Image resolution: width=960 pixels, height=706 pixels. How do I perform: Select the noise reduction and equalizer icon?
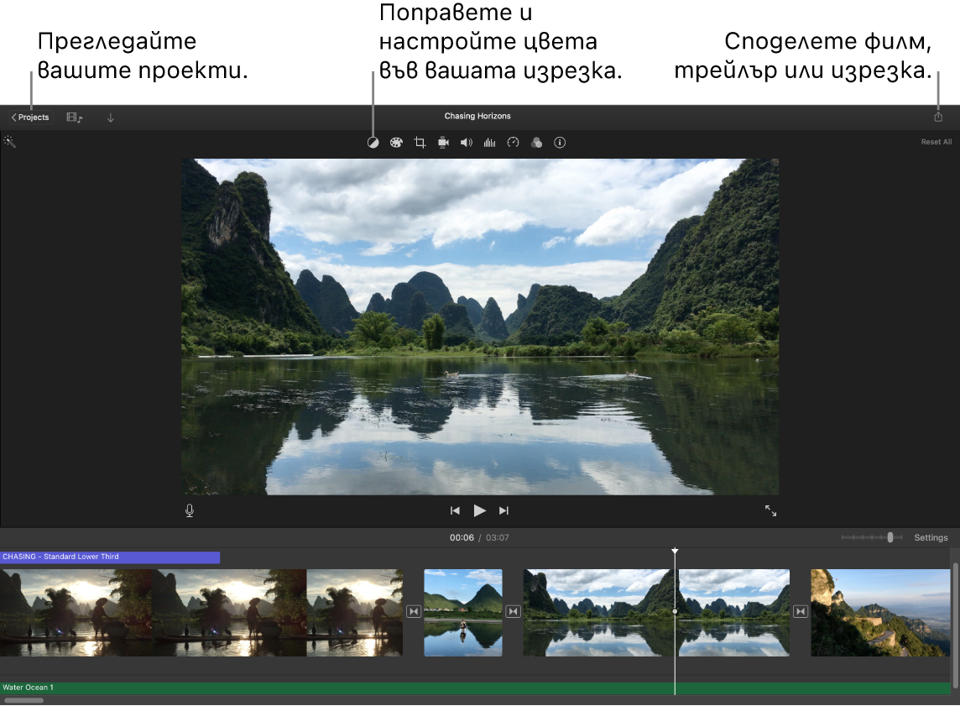pyautogui.click(x=490, y=142)
